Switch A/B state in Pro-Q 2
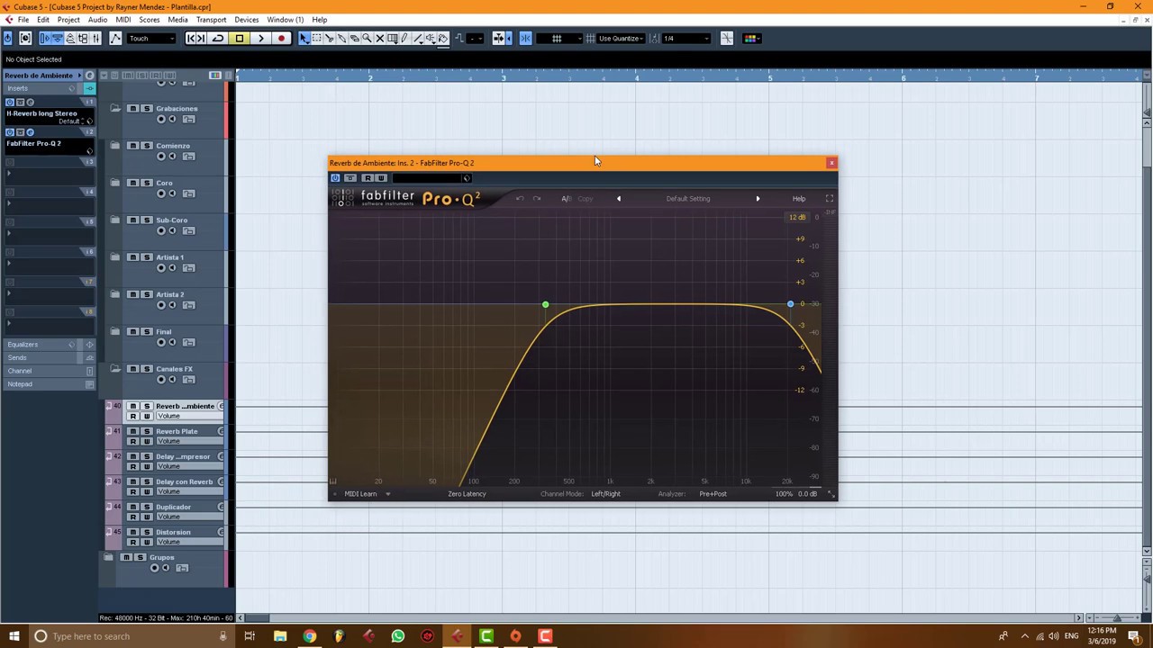The image size is (1153, 648). pyautogui.click(x=567, y=198)
